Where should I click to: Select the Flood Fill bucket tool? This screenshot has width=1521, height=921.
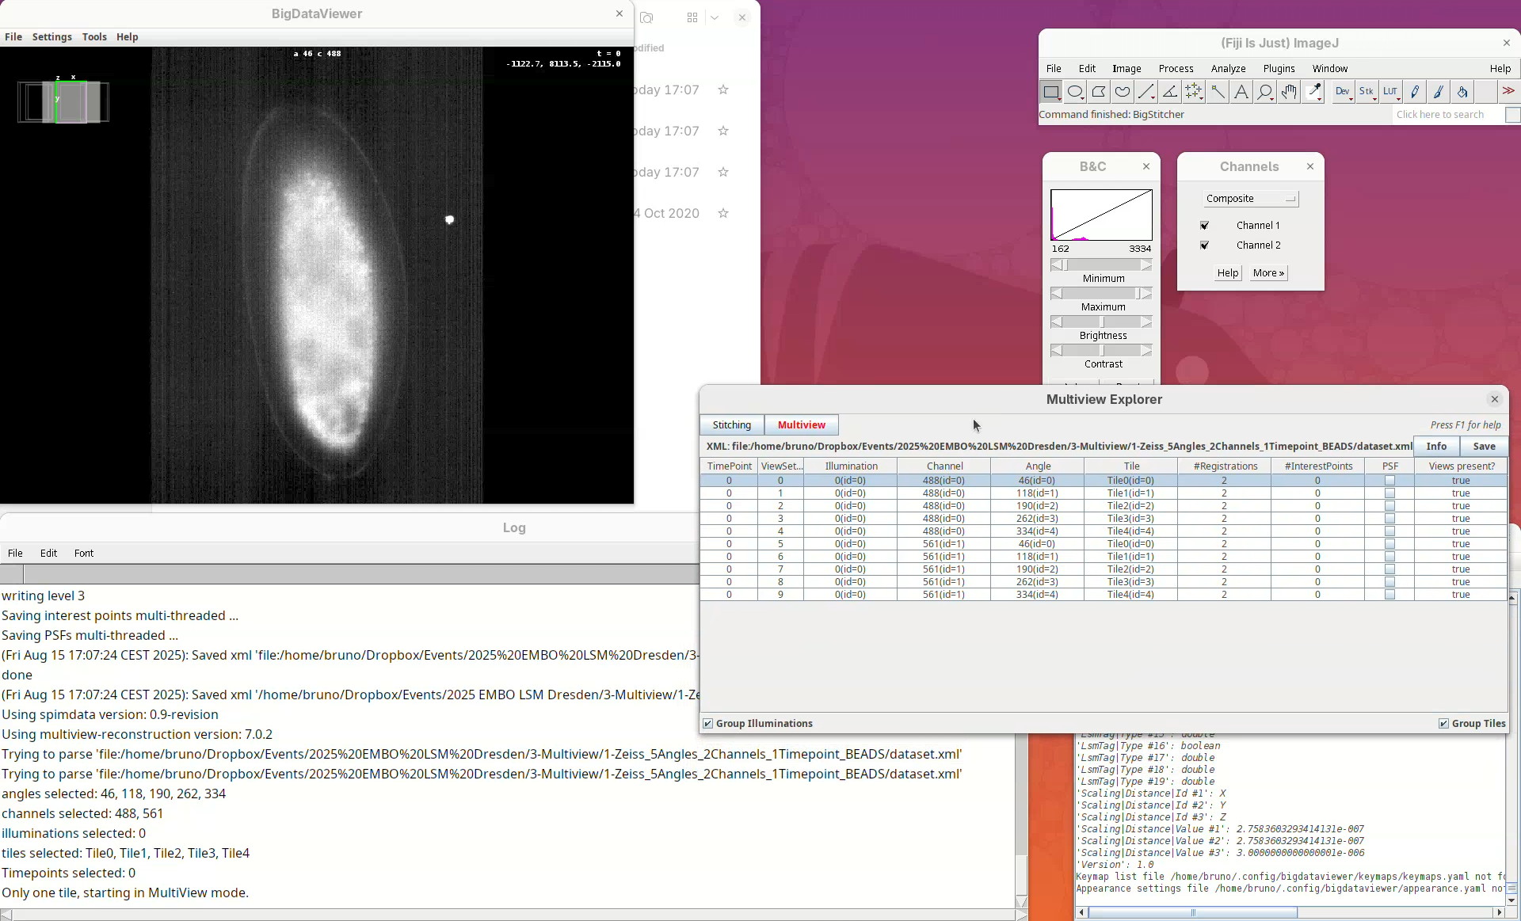pos(1462,92)
